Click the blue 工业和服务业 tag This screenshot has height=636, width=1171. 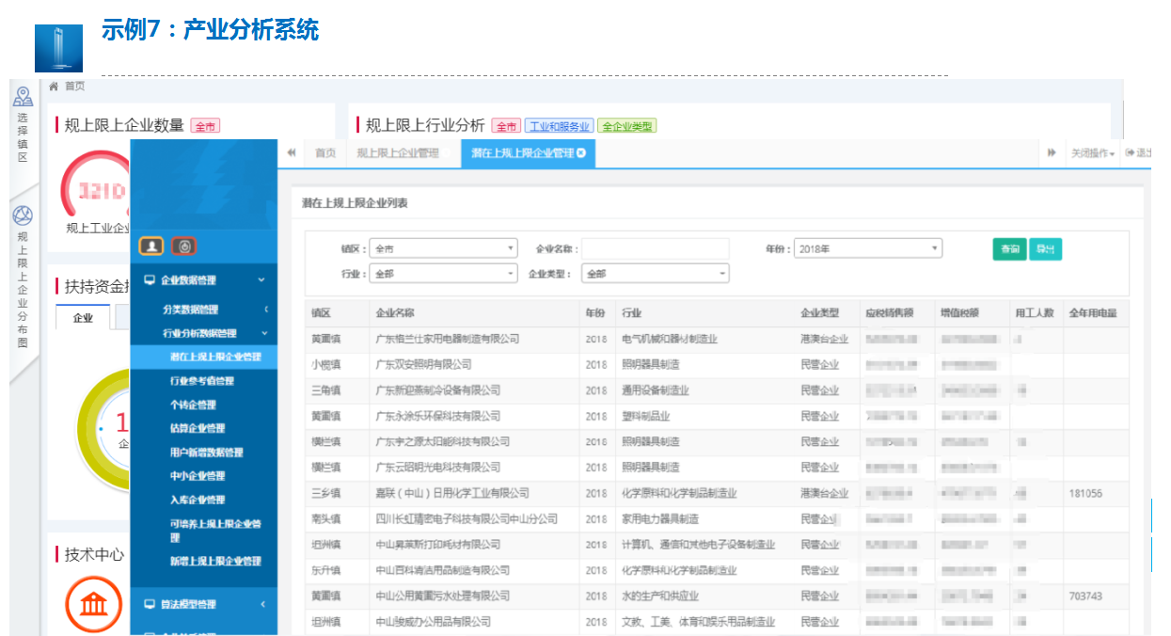pyautogui.click(x=560, y=126)
